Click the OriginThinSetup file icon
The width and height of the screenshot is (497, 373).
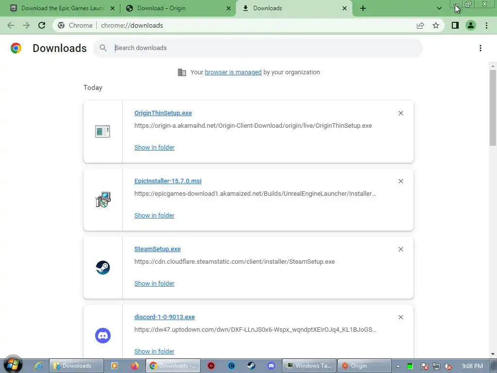(x=102, y=131)
